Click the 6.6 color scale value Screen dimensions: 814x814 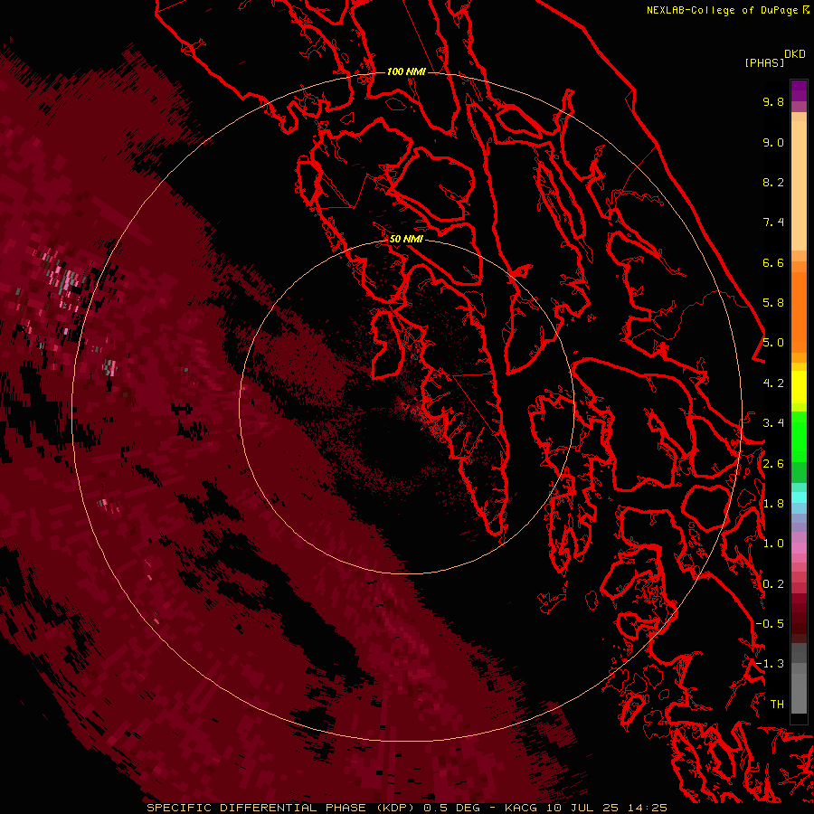773,262
